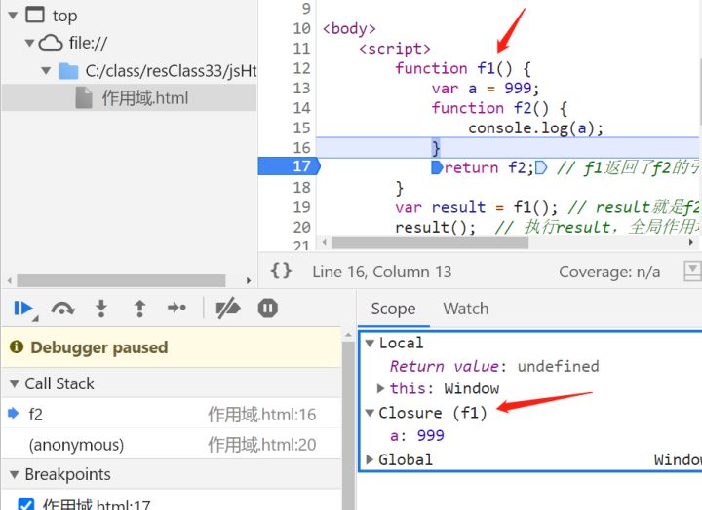Toggle the breakpoint checkbox for 作用域.html:17
Viewport: 702px width, 510px height.
[25, 504]
